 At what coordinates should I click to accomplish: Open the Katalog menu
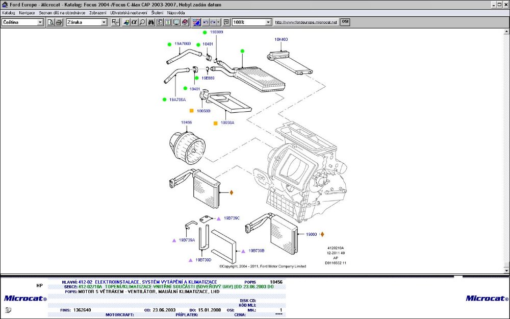tap(9, 12)
